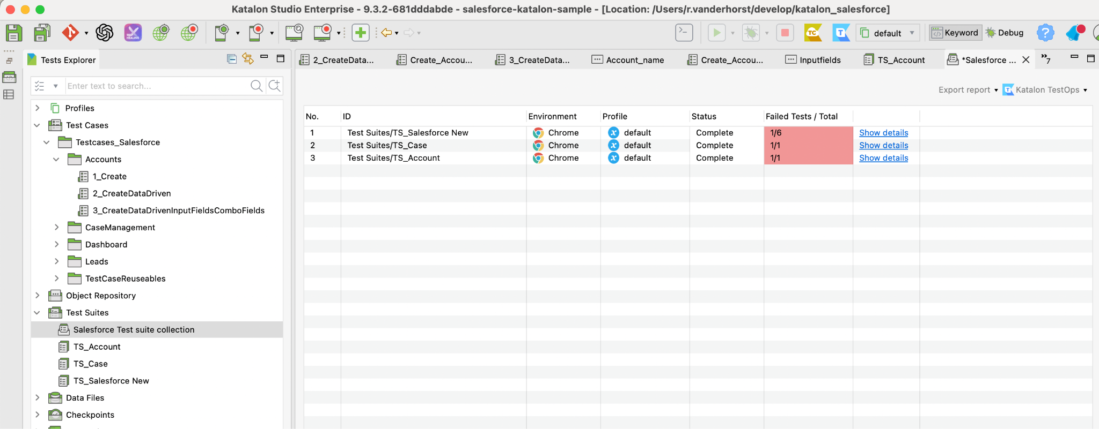Click the yellow Back navigation arrow
1099x429 pixels.
(386, 33)
